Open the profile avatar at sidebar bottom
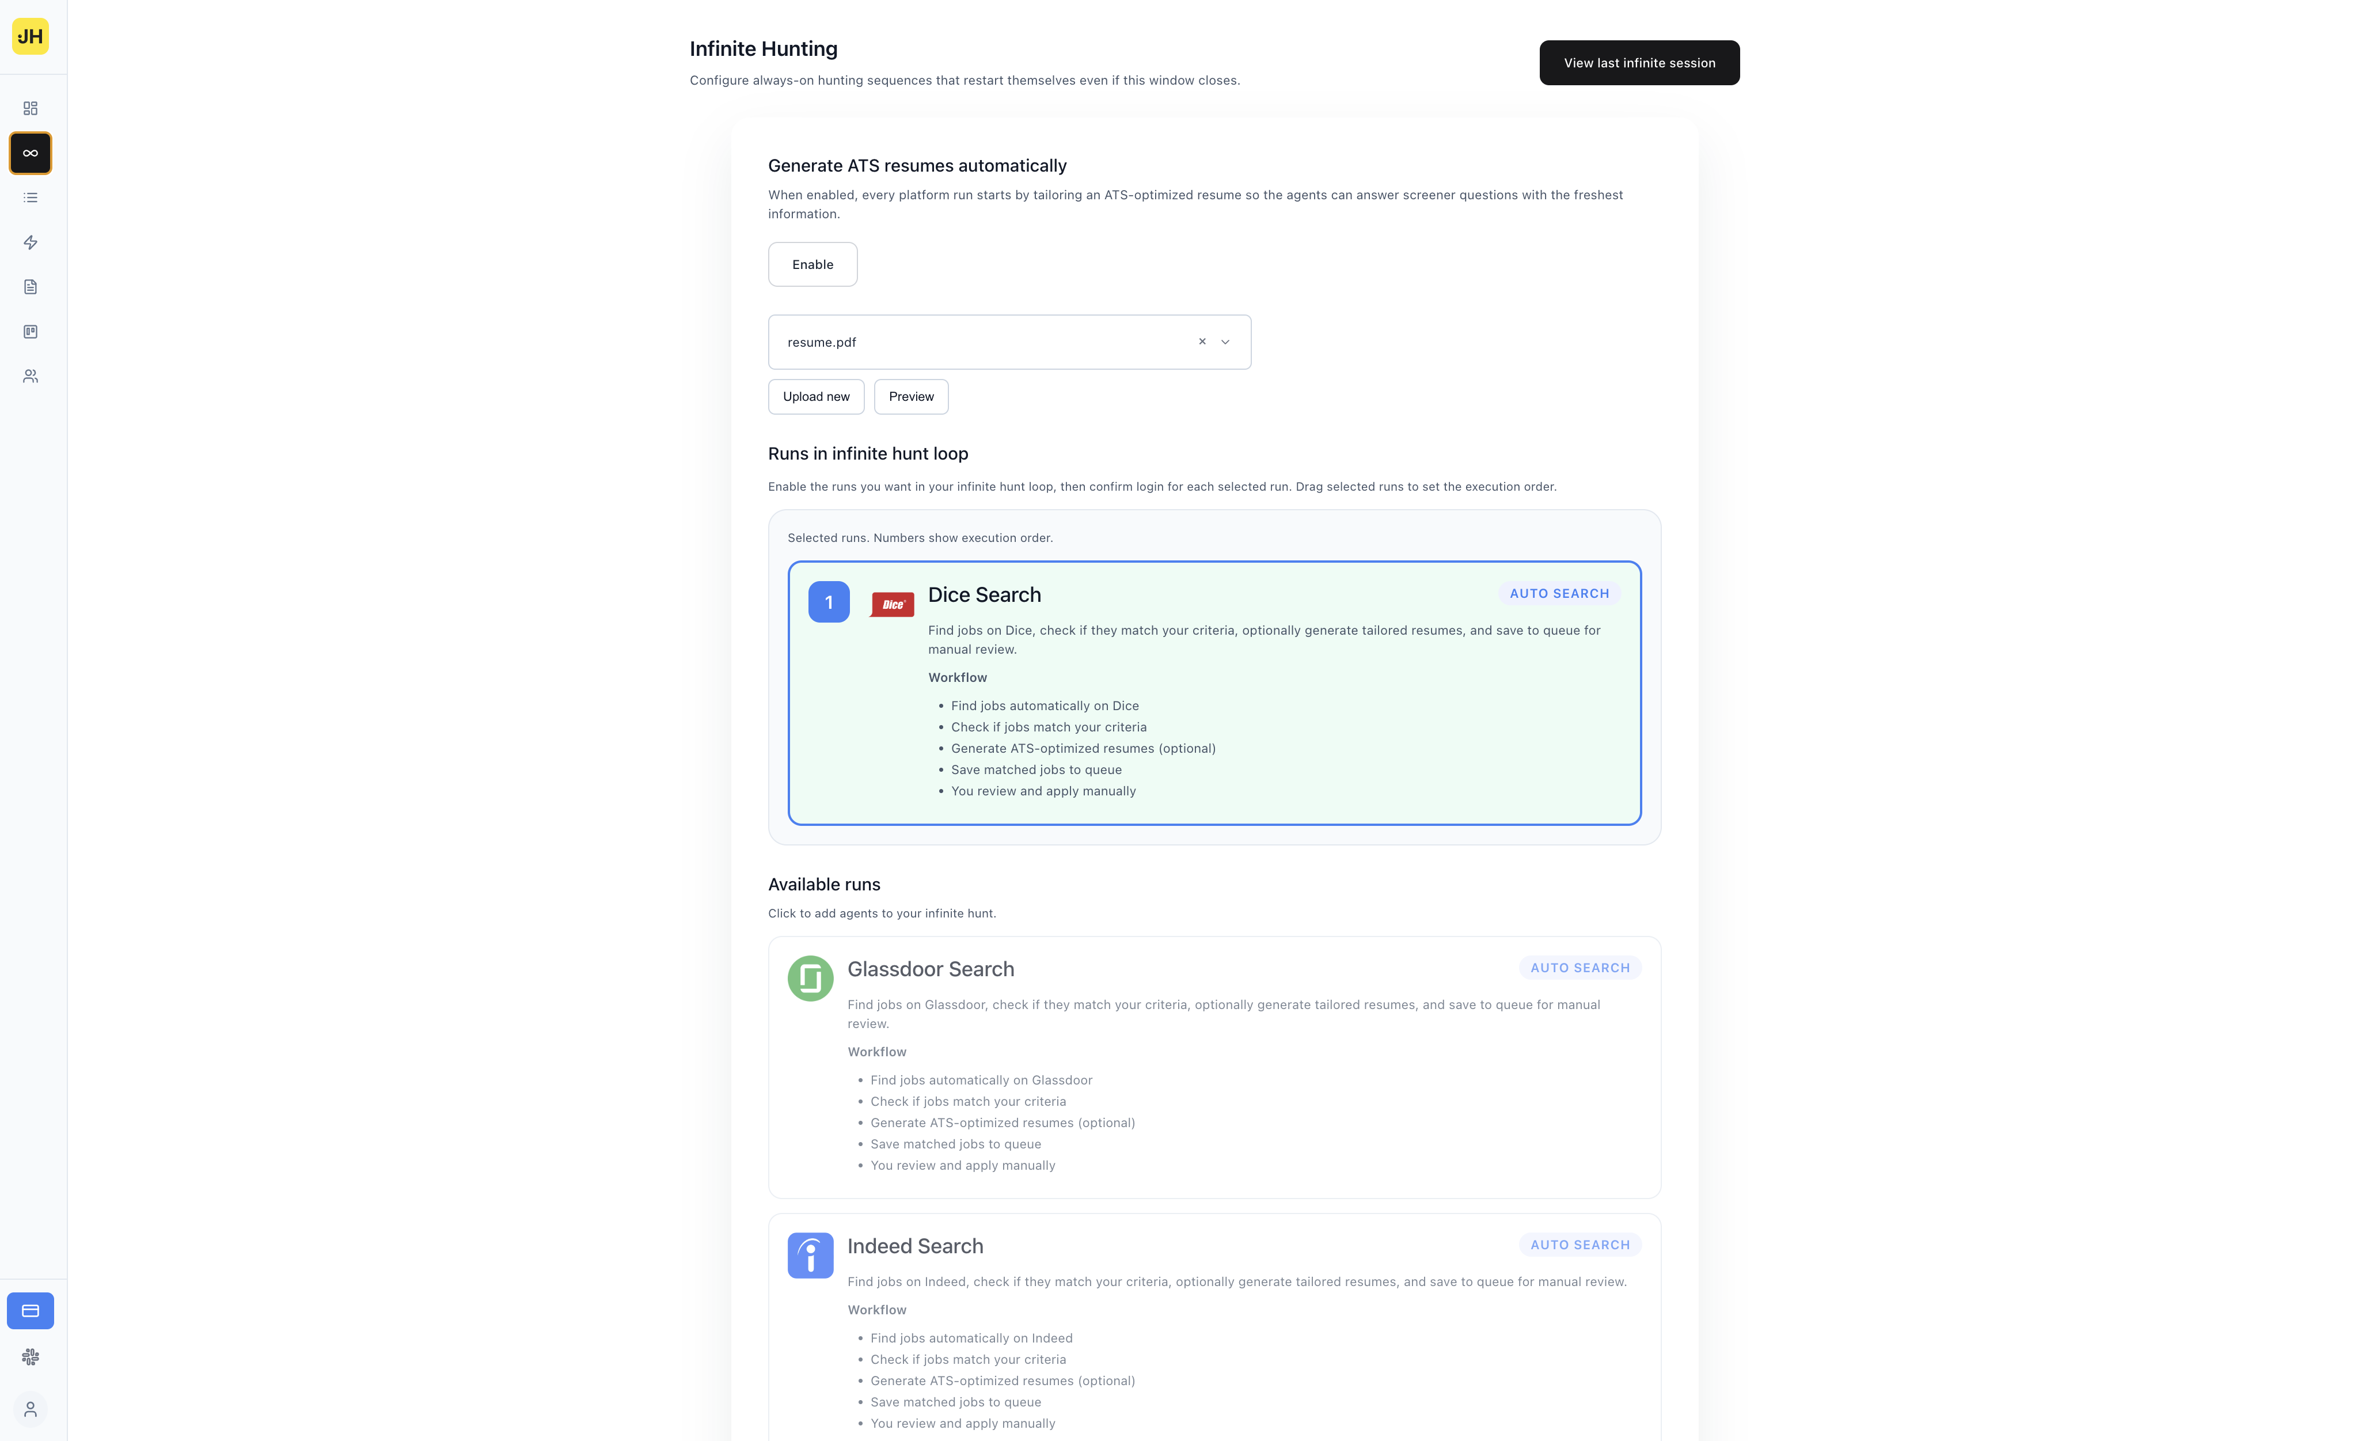This screenshot has width=2354, height=1441. (x=29, y=1409)
